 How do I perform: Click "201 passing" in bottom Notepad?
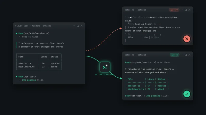[153, 96]
